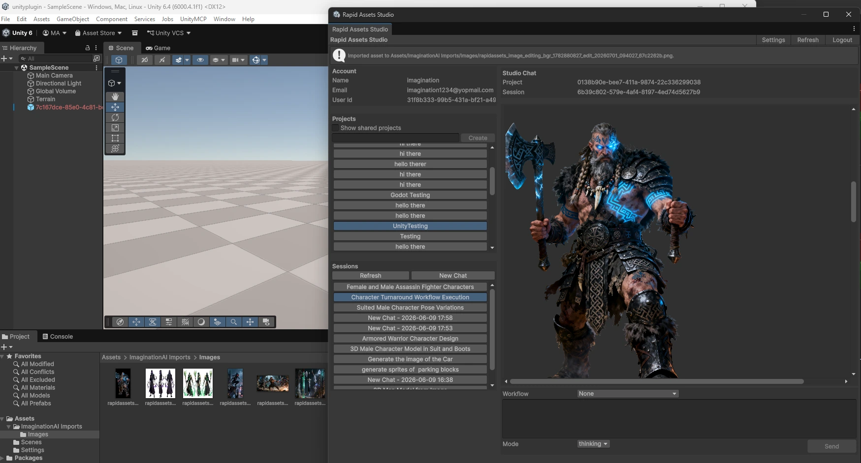Toggle effects button in Scene toolbar
Screen dimensions: 861x463
[x=179, y=60]
